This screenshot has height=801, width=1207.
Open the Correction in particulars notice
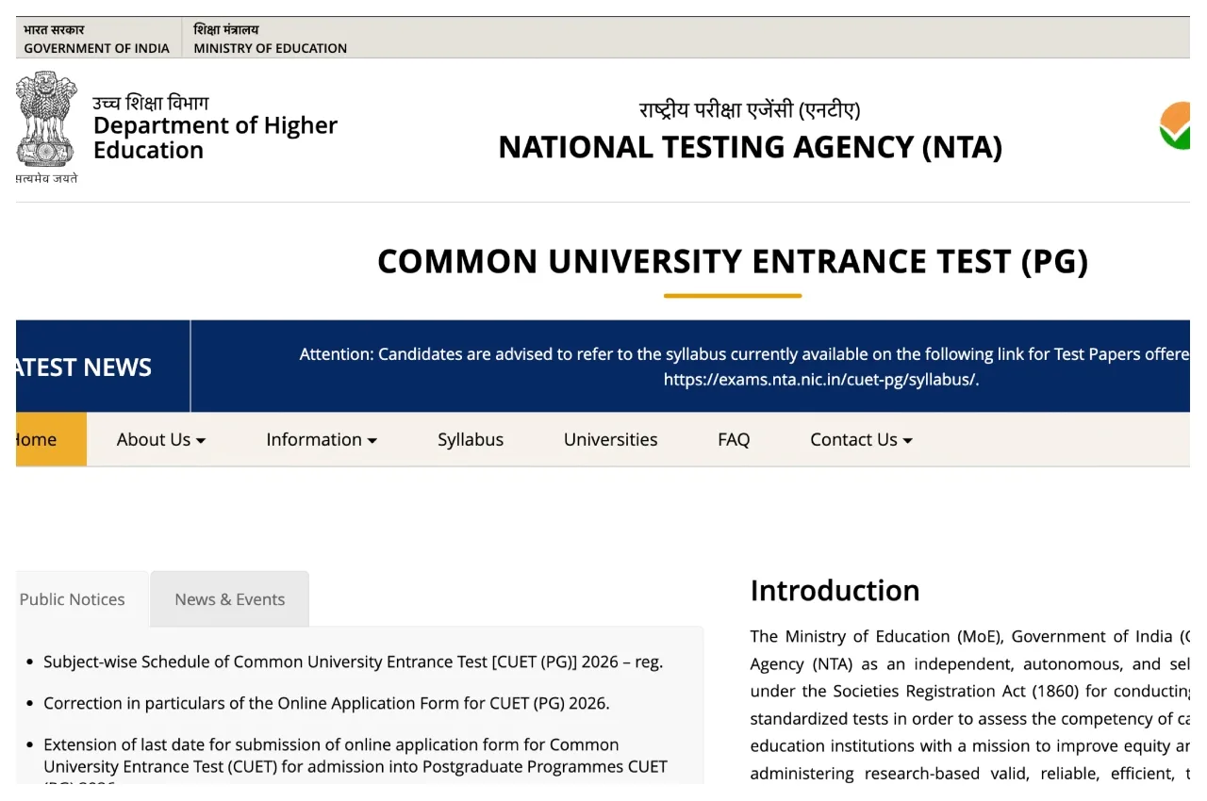click(x=326, y=704)
